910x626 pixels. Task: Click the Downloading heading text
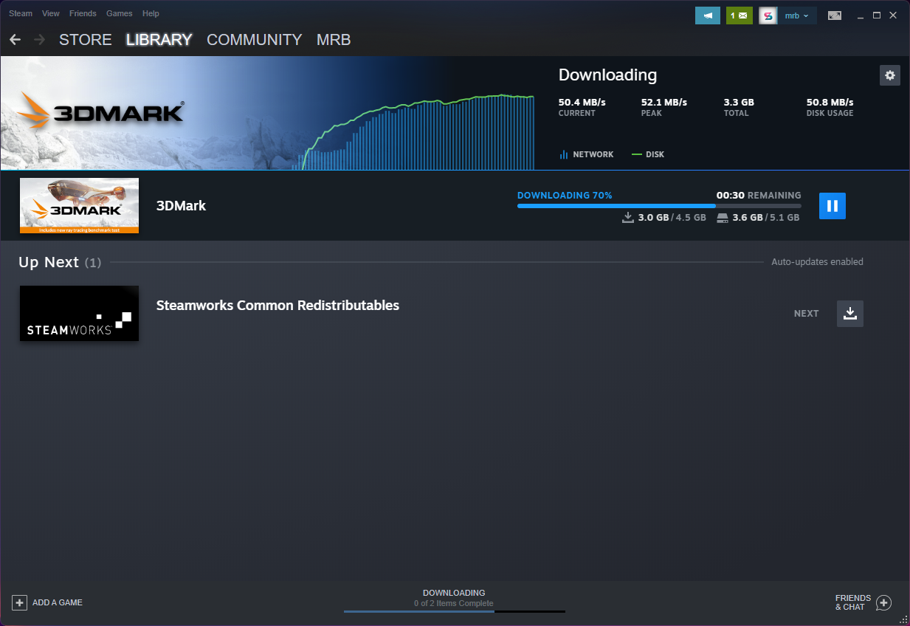tap(607, 75)
